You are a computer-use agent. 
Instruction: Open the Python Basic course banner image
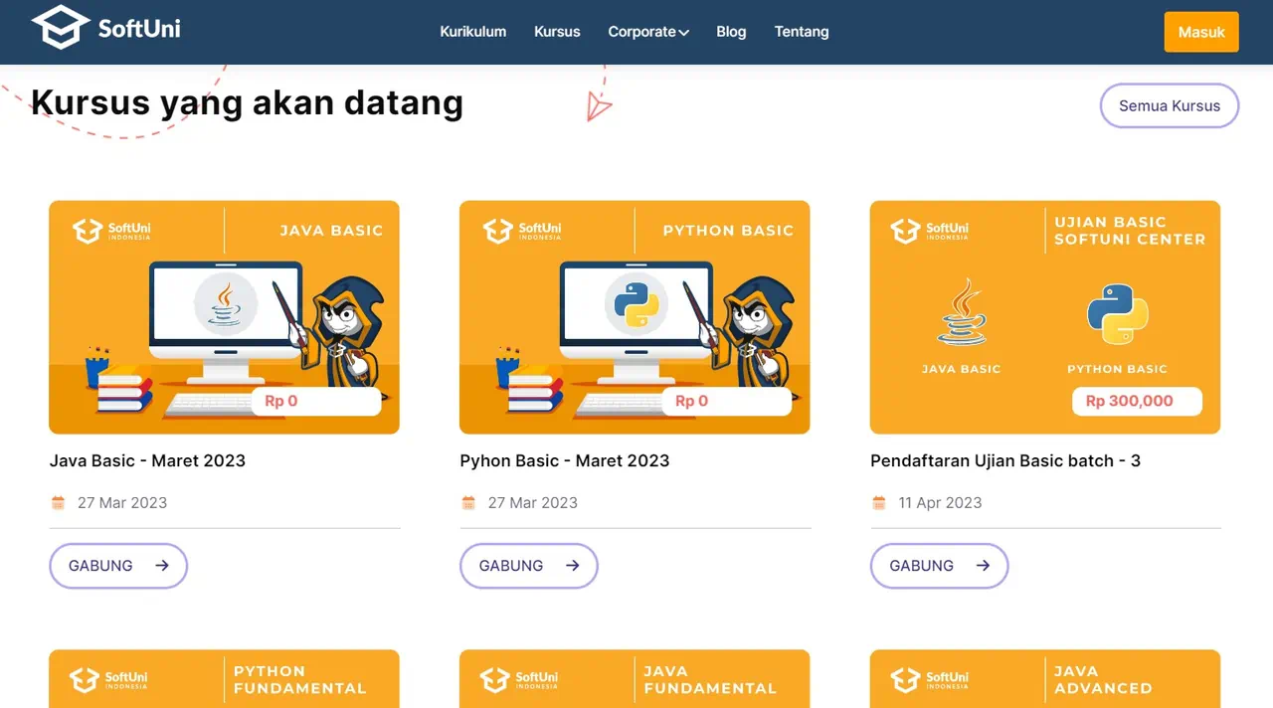[x=635, y=317]
